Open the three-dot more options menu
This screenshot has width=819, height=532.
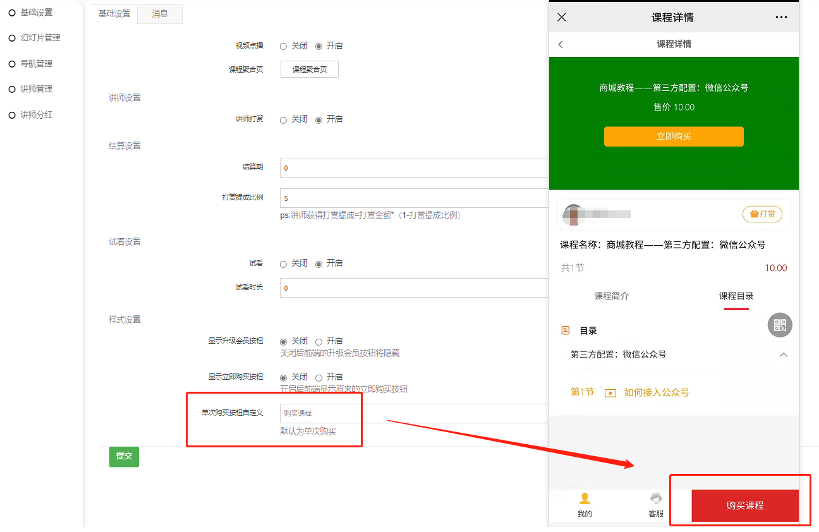tap(781, 17)
